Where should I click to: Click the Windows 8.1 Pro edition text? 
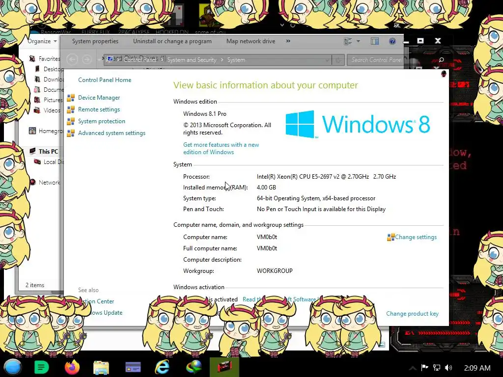click(205, 114)
